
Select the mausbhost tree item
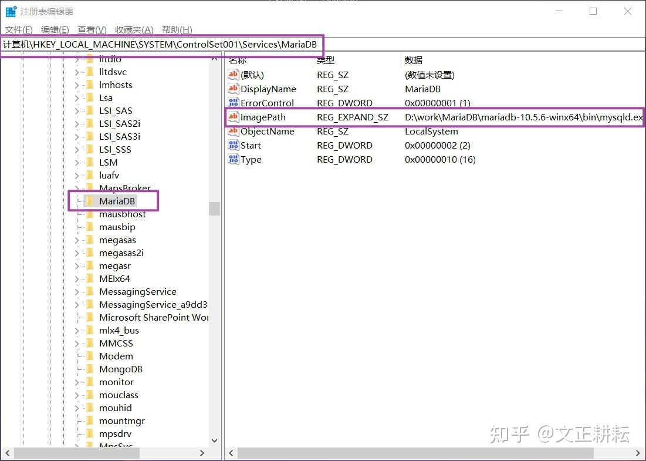click(123, 214)
